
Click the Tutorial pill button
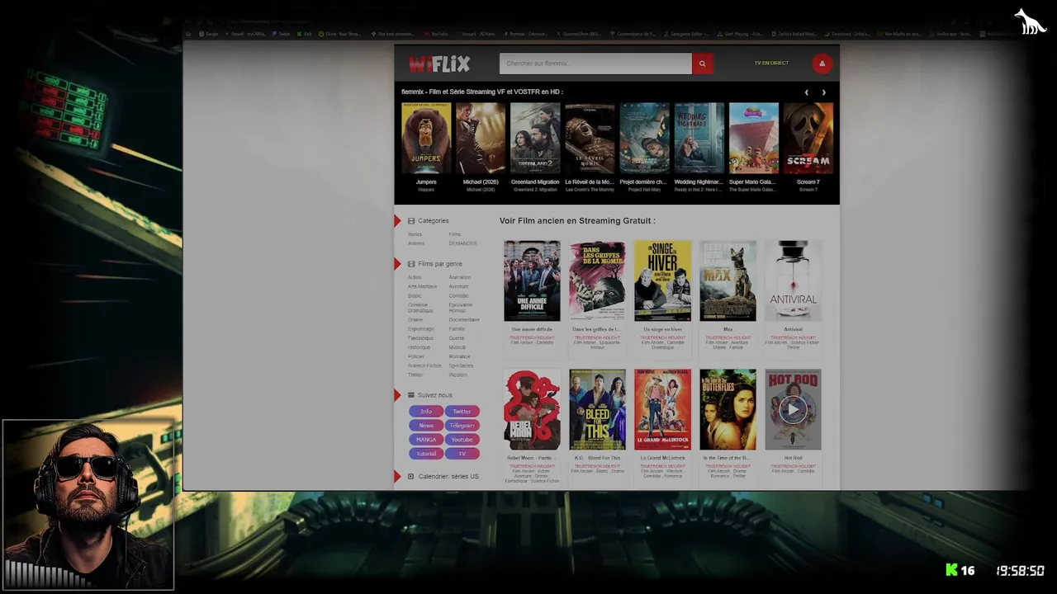(426, 454)
